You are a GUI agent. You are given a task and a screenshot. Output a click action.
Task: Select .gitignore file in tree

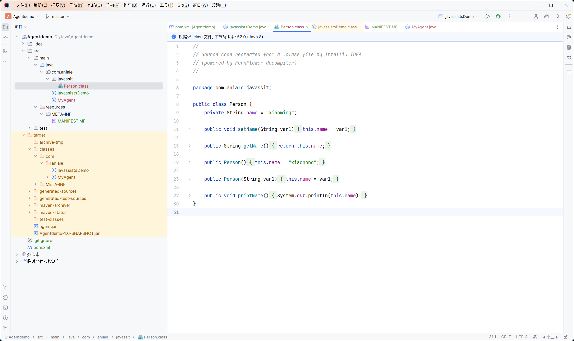tap(43, 240)
